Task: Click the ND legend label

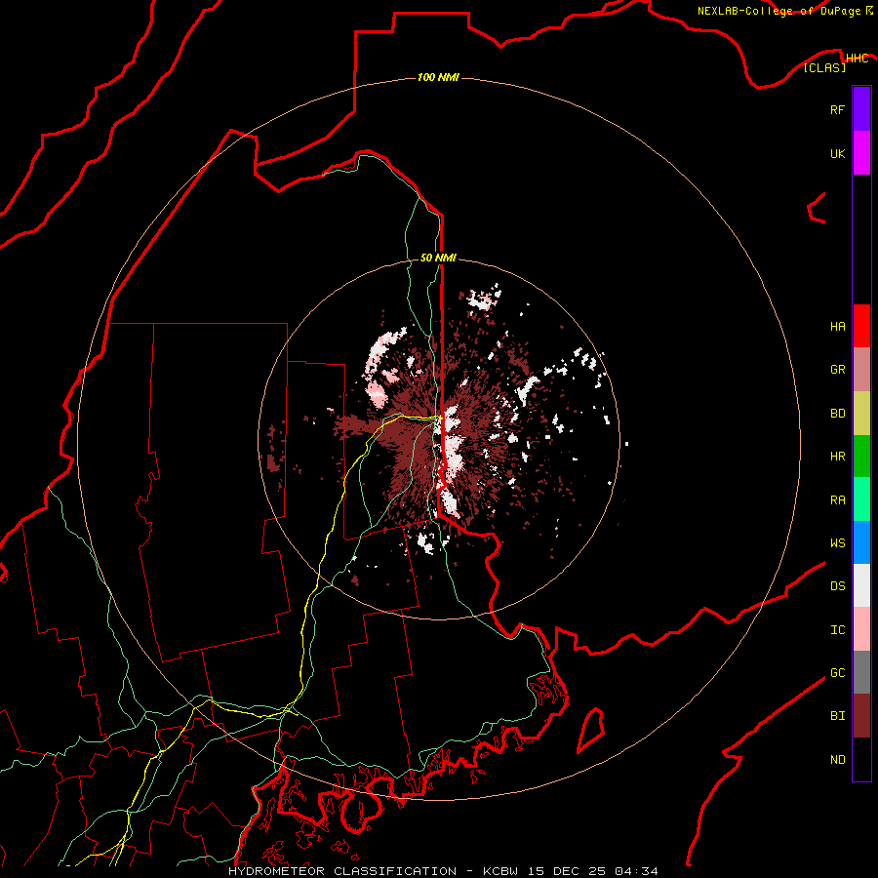Action: click(837, 760)
